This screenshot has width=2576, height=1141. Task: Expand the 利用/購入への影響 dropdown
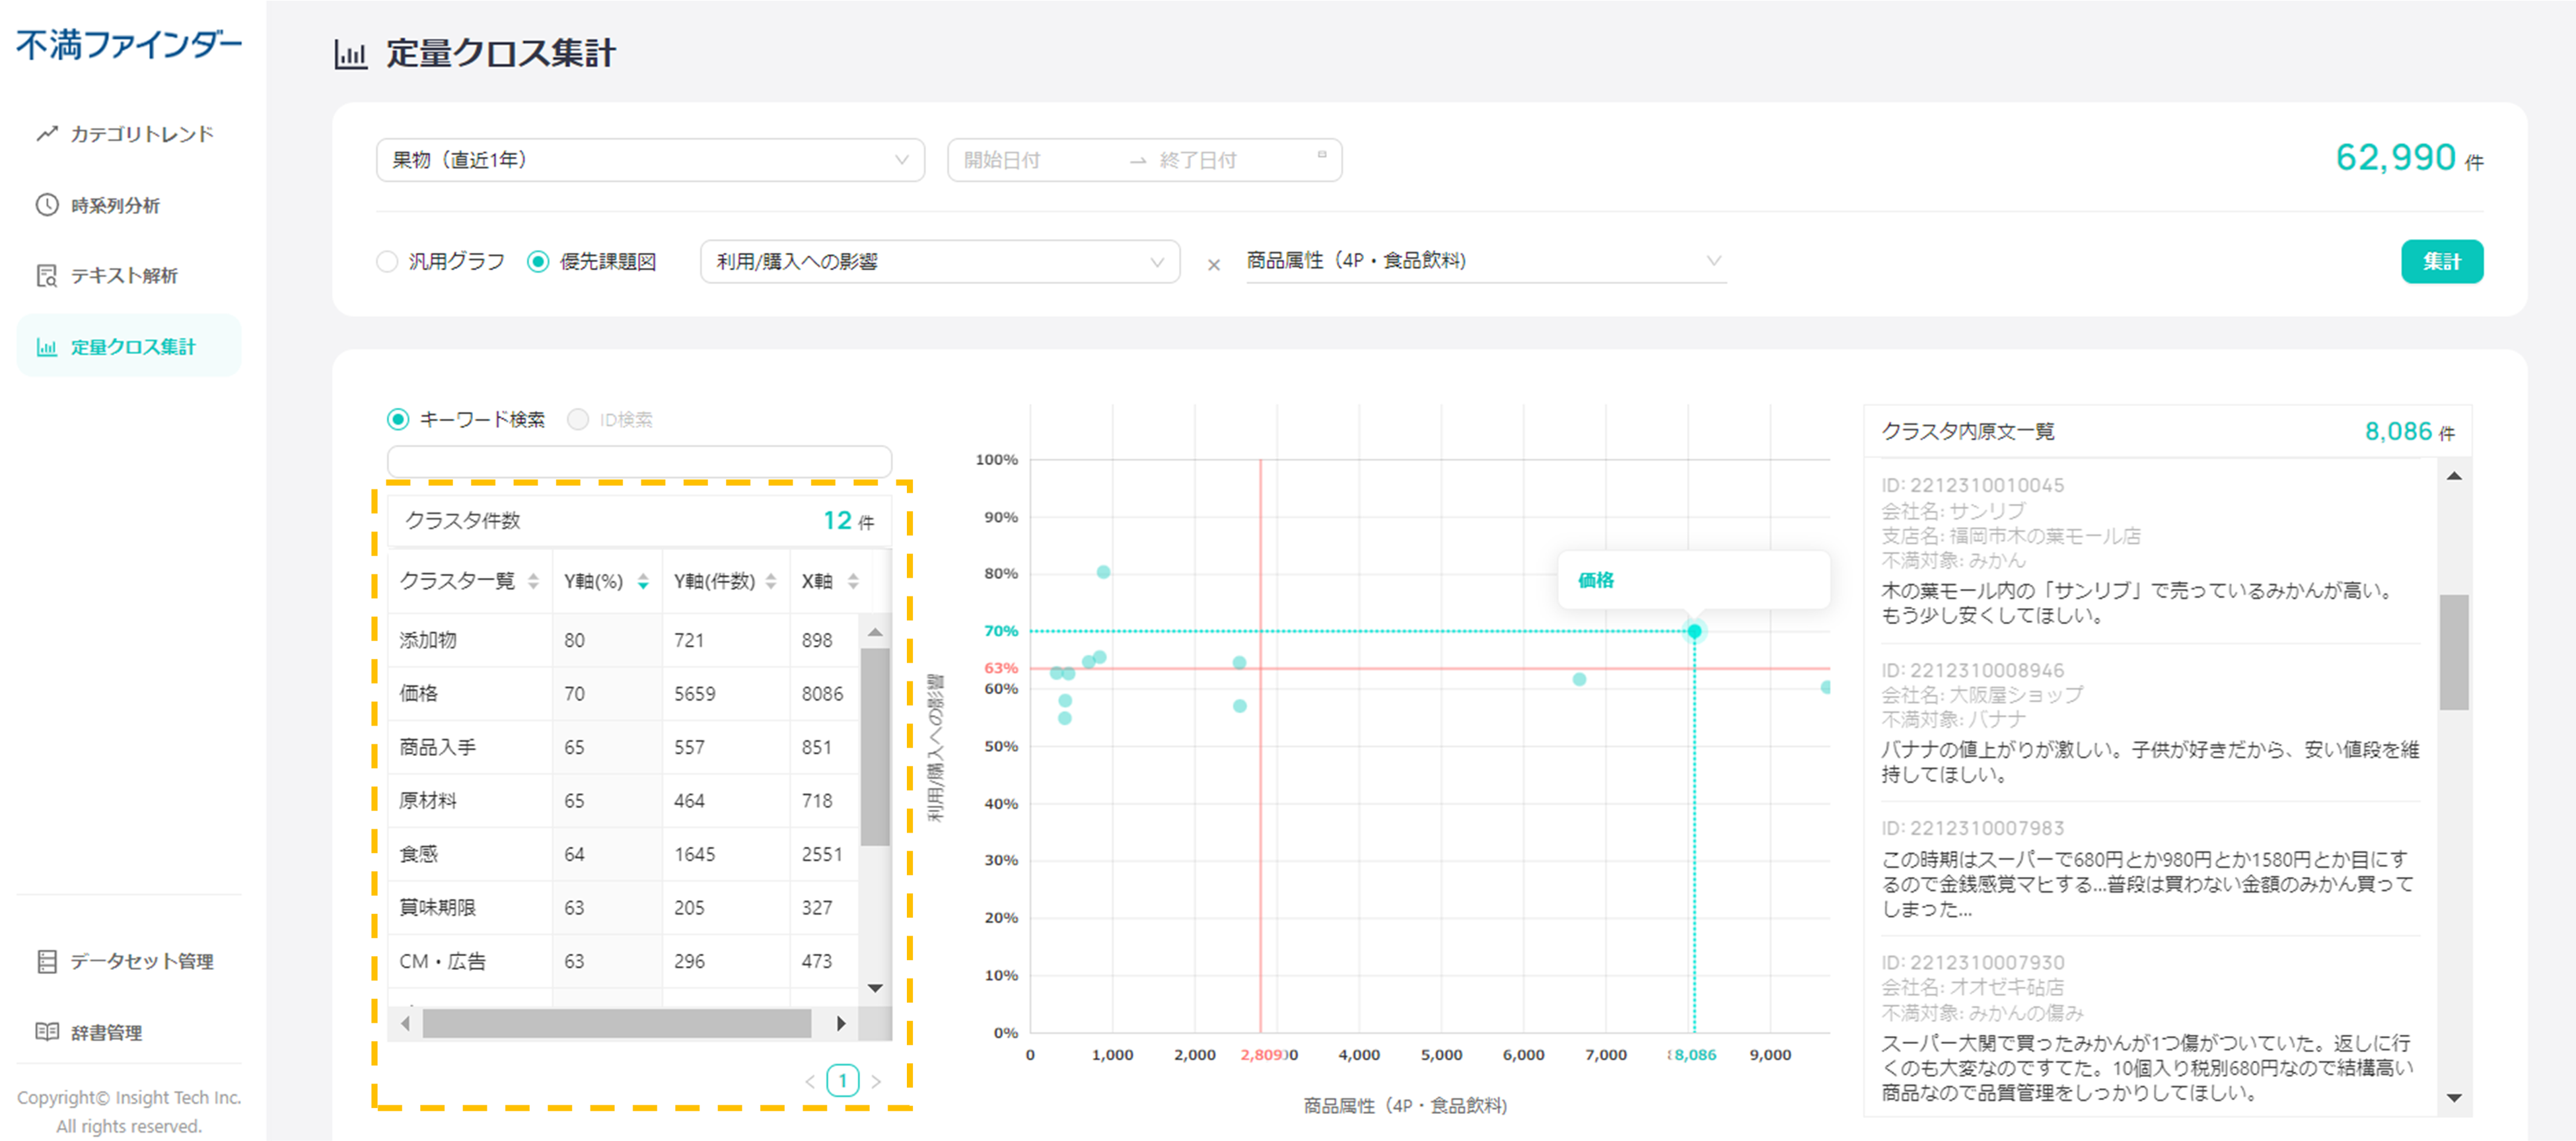939,262
